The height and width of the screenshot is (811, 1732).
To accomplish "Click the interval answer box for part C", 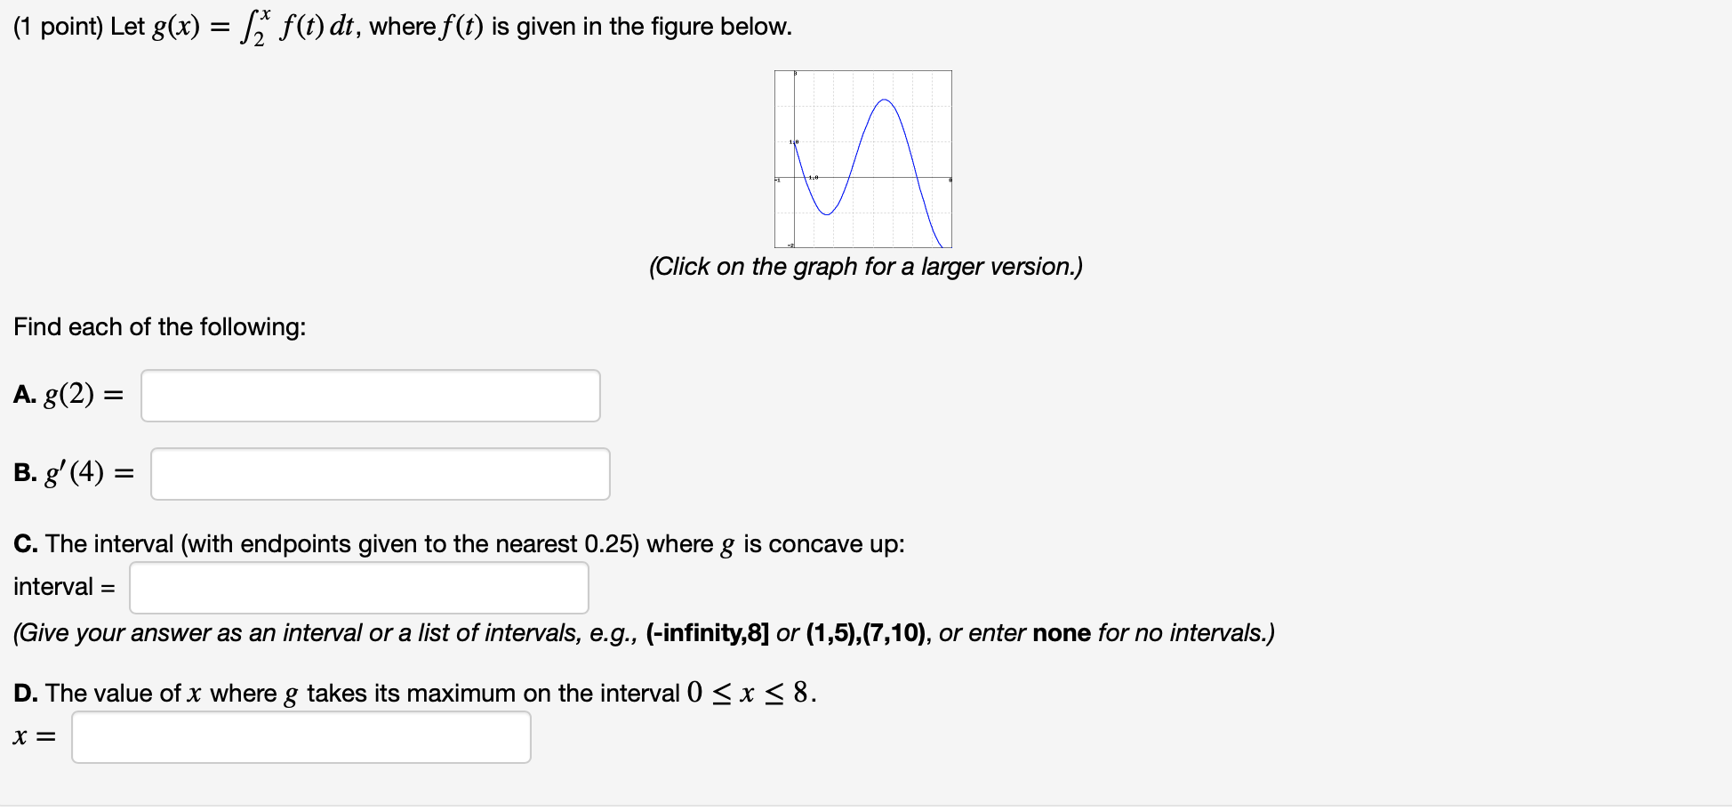I will coord(359,587).
